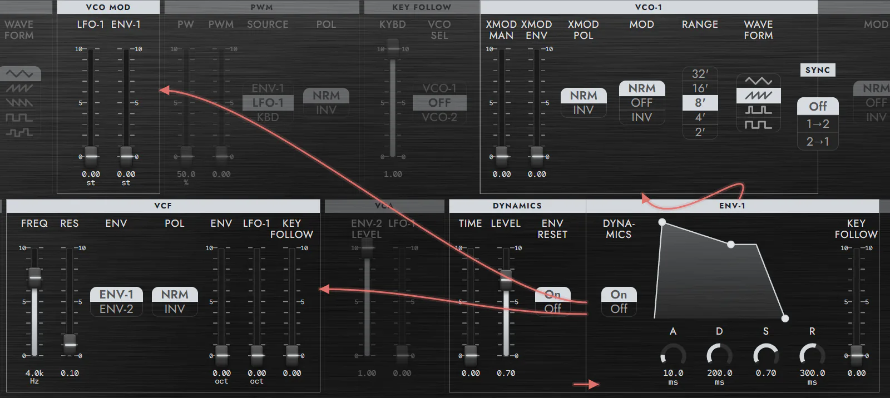This screenshot has height=398, width=890.
Task: Select the reverse sawtooth wave in the LFO waveform list
Action: (x=20, y=103)
